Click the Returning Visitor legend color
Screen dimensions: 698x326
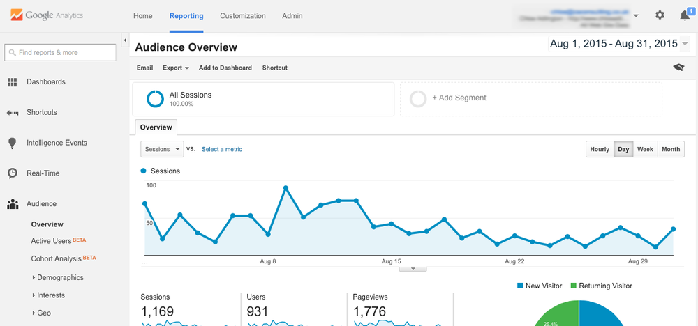[x=573, y=286]
